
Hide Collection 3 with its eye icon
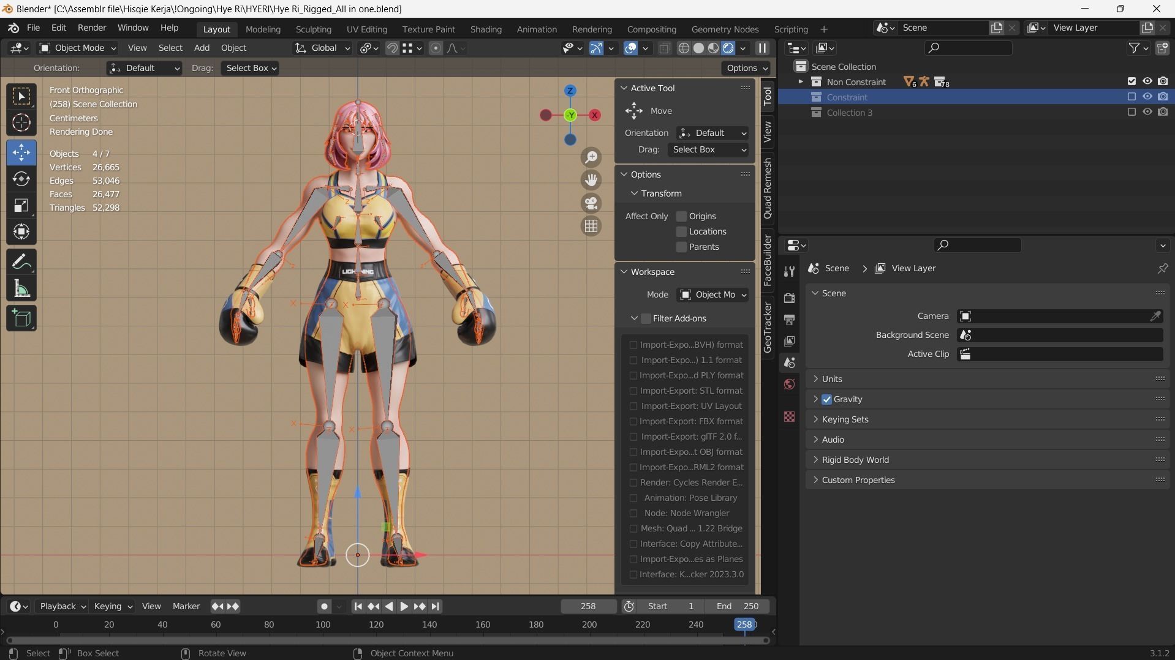coord(1147,112)
